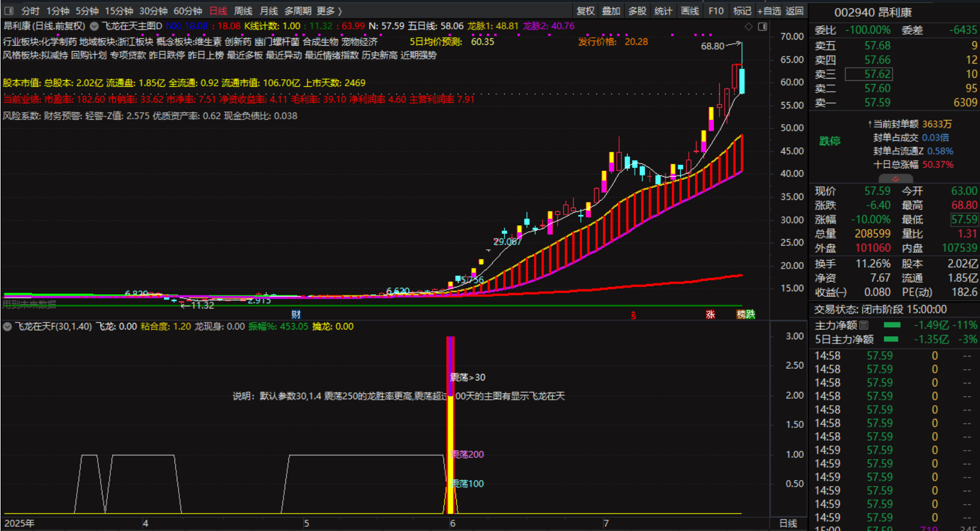
Task: Open the F10 company info button
Action: [716, 11]
